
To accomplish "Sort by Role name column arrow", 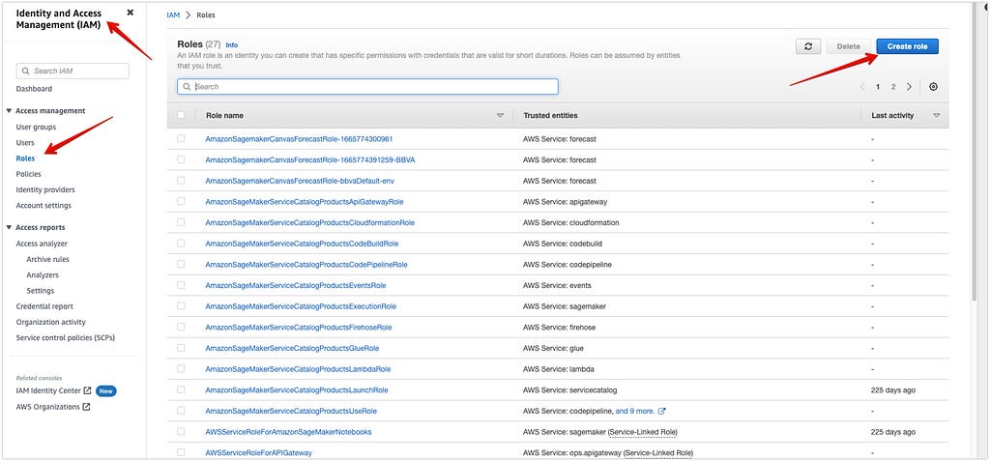I will [x=500, y=116].
